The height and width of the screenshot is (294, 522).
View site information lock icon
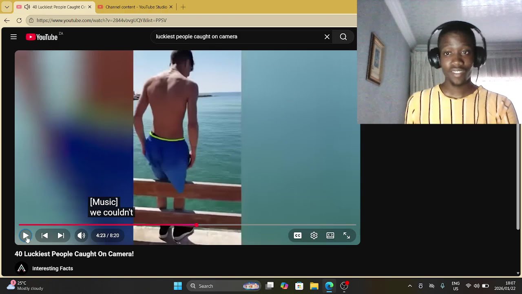31,20
